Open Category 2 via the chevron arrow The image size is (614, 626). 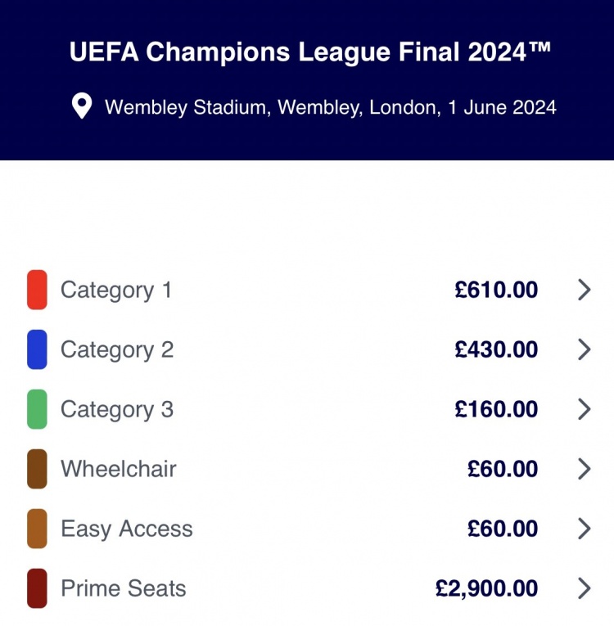[584, 349]
